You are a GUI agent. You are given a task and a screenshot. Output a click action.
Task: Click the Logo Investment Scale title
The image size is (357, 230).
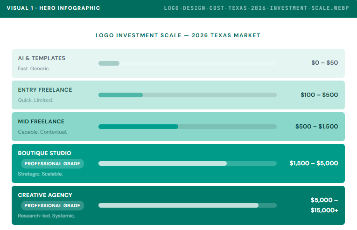pos(178,35)
